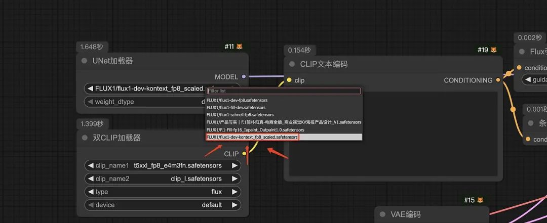Image resolution: width=547 pixels, height=223 pixels.
Task: Click the fox icon beside #11
Action: [239, 47]
